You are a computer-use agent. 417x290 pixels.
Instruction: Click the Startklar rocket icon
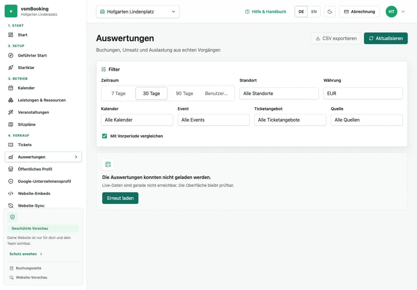[11, 68]
